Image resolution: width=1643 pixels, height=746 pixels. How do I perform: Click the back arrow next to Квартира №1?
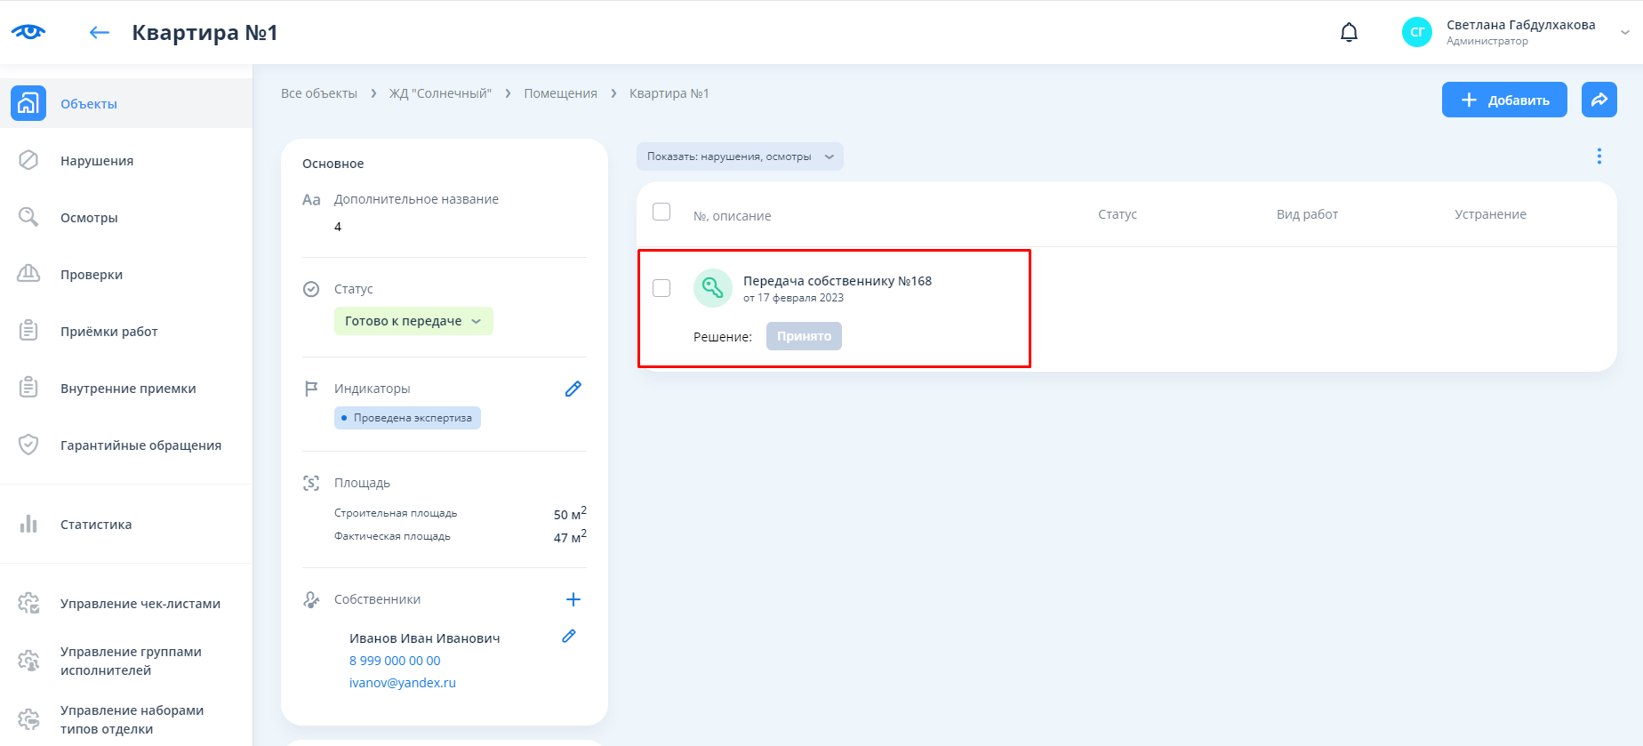pos(100,33)
